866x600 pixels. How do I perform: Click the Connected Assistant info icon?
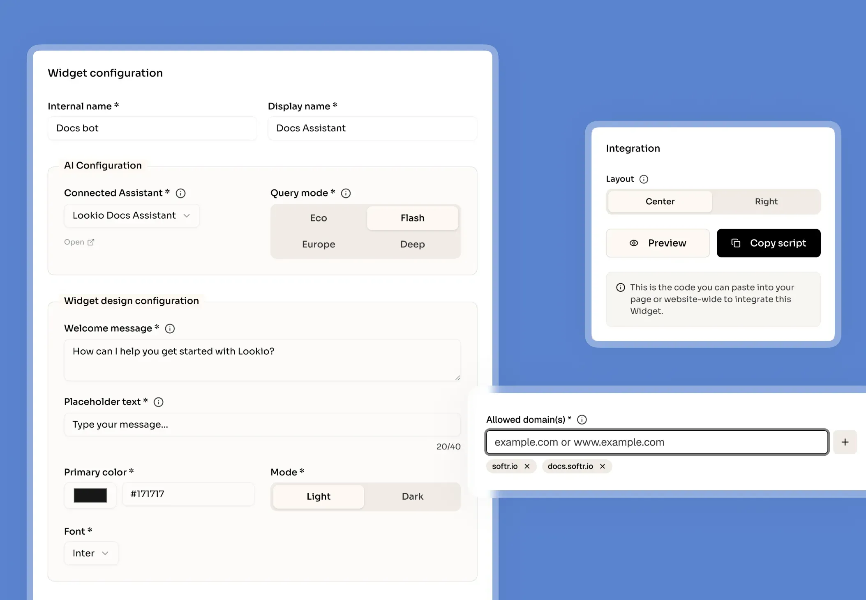180,193
